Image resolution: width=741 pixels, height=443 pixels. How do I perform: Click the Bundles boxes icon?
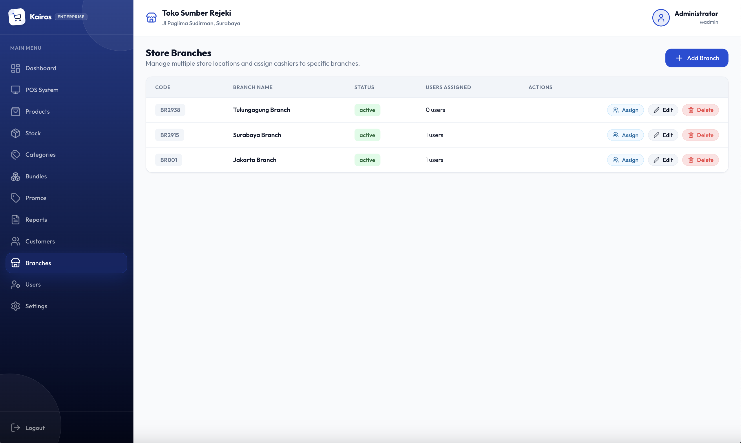[15, 176]
